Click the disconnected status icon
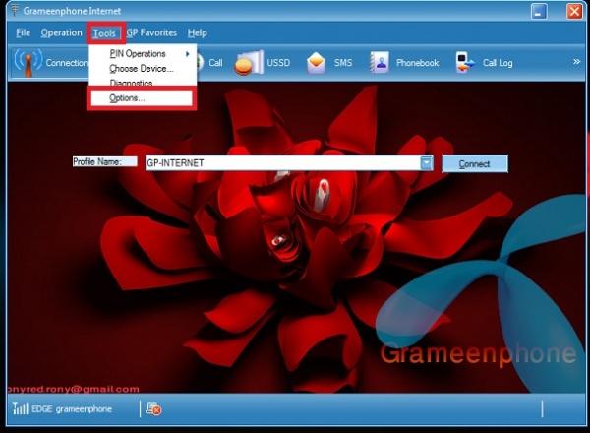The image size is (590, 433). [x=153, y=409]
